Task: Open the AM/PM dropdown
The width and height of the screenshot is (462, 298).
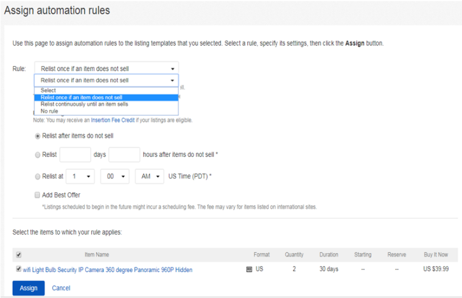Action: click(x=149, y=176)
